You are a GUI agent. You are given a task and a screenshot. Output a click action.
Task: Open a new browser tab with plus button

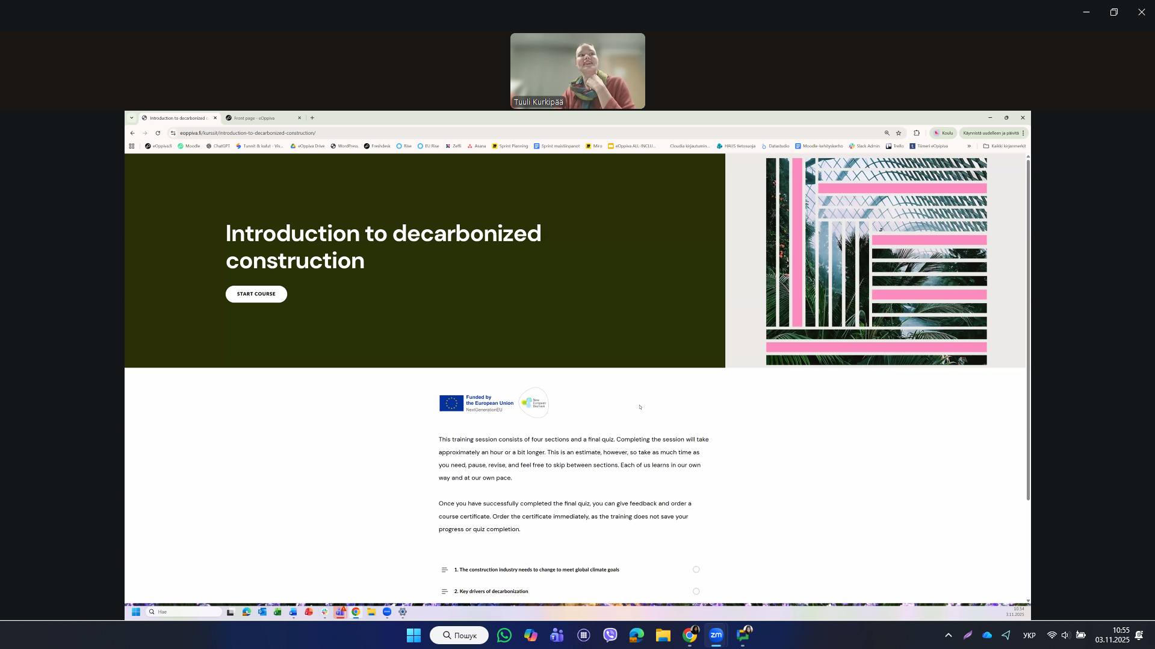click(x=312, y=118)
